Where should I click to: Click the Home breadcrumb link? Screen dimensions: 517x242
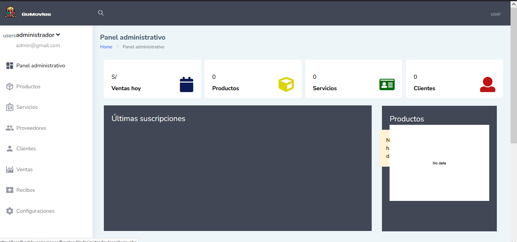click(106, 47)
